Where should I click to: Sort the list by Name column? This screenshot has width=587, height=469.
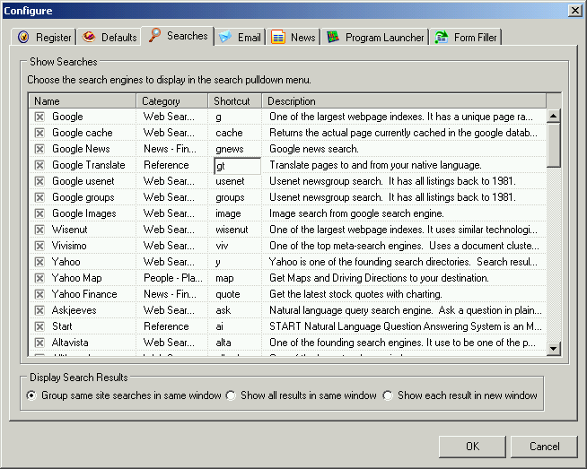point(83,101)
